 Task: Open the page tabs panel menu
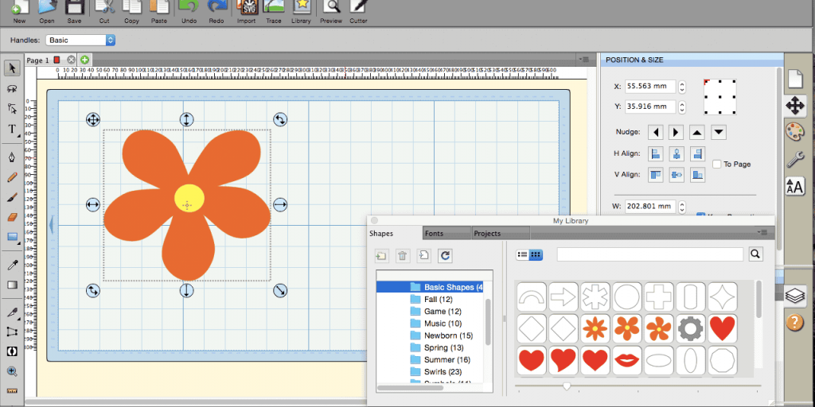click(x=584, y=60)
